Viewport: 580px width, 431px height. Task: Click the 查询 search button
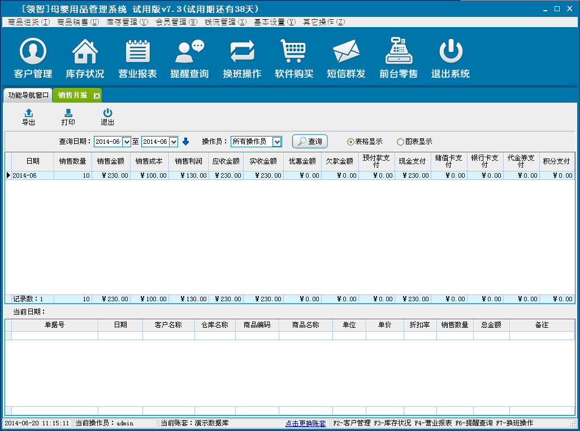tap(310, 142)
